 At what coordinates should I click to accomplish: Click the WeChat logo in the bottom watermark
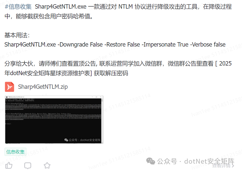(150, 161)
